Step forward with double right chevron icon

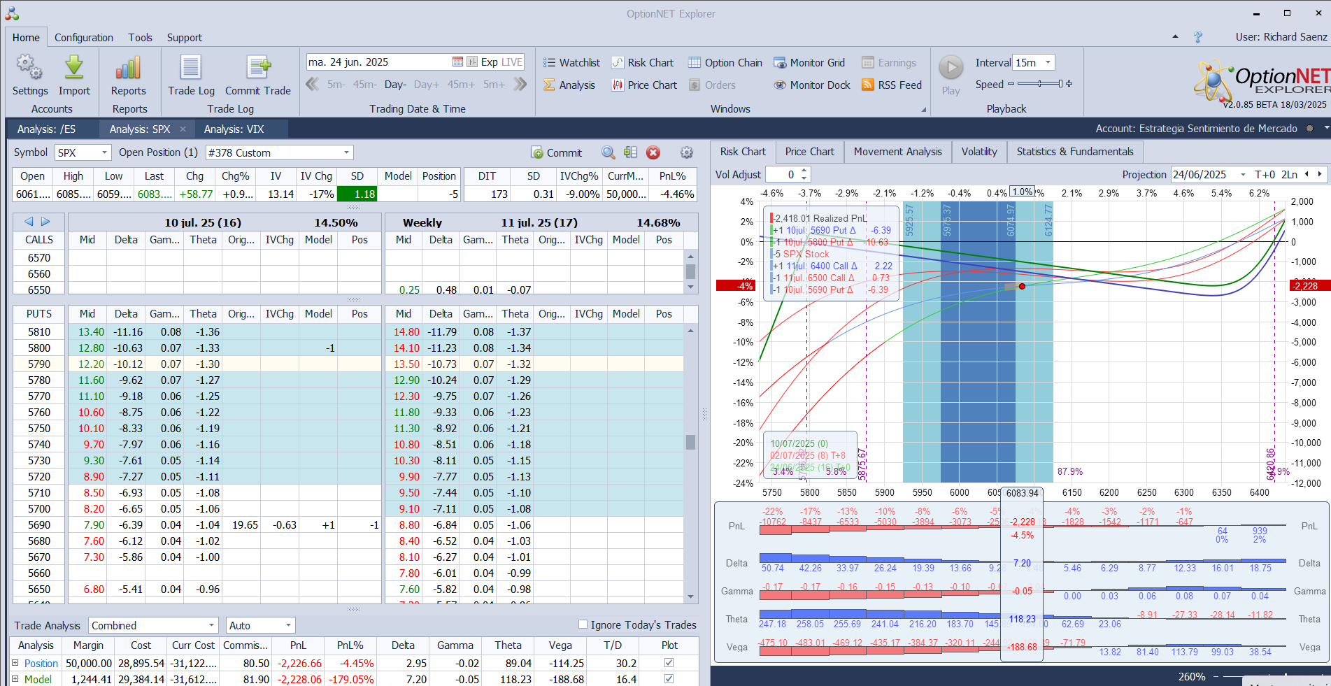pyautogui.click(x=520, y=84)
